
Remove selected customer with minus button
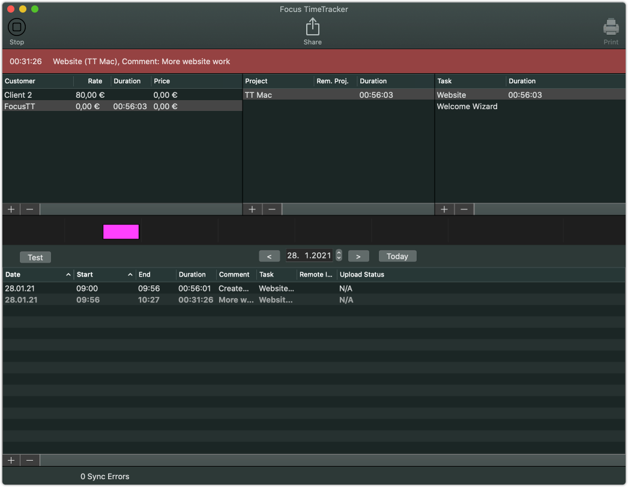[29, 209]
